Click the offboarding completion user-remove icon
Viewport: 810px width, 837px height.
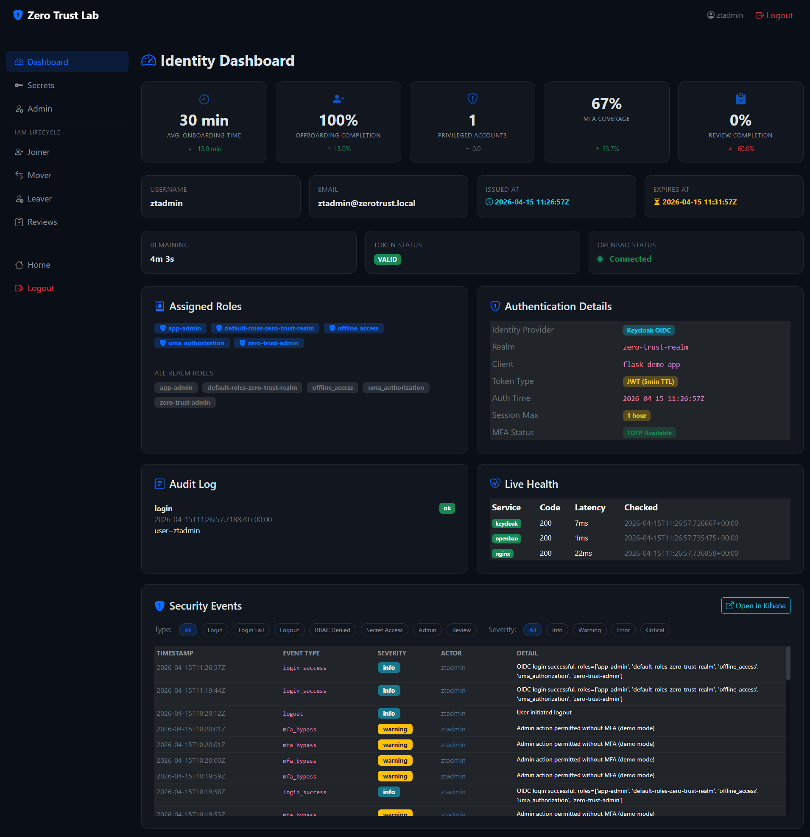338,99
